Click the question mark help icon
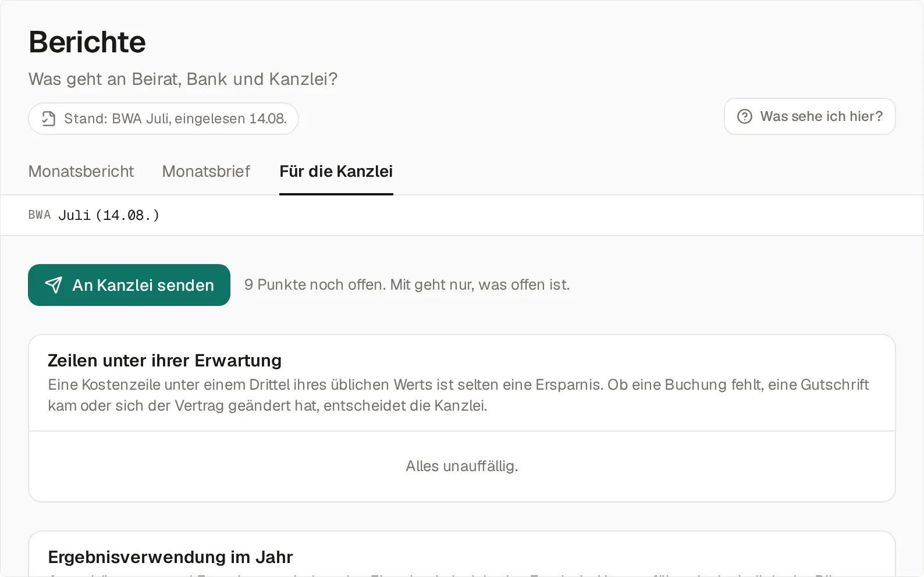Screen dimensions: 924x577 (x=745, y=116)
